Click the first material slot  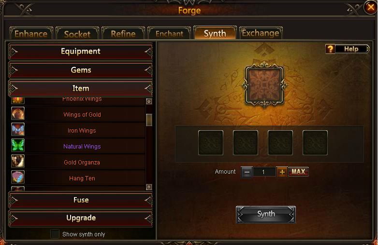[211, 143]
